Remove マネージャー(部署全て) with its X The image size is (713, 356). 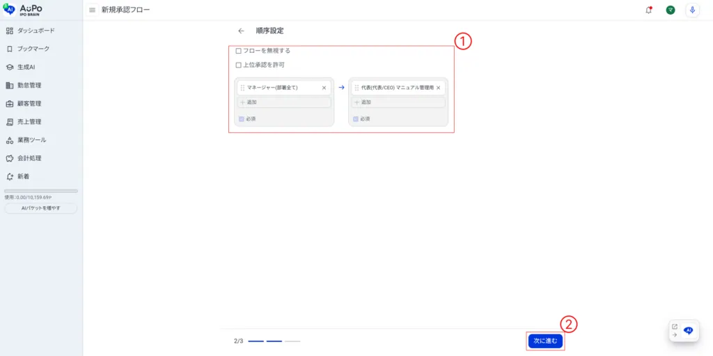(324, 88)
